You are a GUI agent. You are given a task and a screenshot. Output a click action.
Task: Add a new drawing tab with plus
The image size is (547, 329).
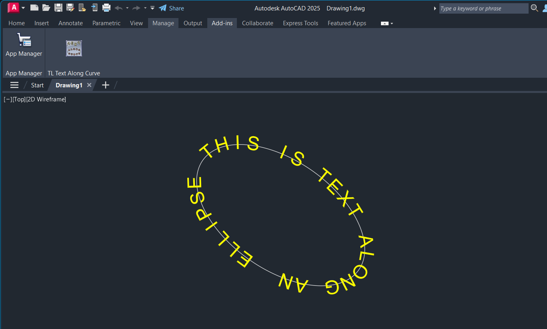(x=106, y=85)
